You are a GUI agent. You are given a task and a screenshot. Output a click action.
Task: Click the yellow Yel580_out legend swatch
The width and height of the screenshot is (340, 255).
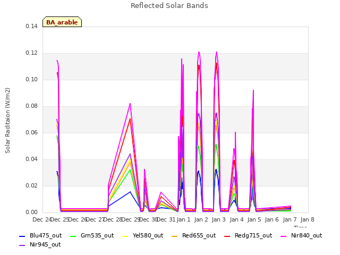coord(125,236)
